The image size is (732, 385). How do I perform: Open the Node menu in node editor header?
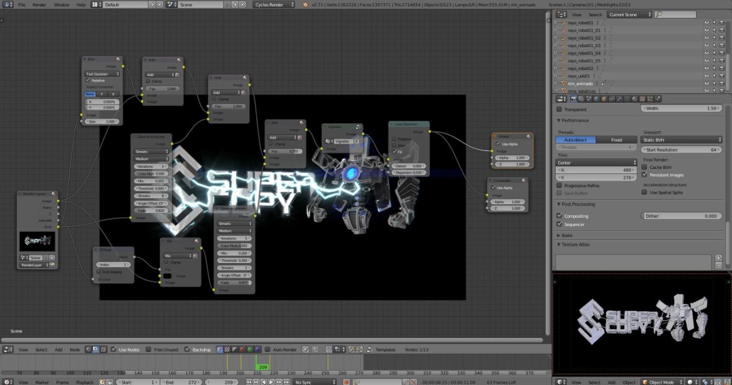(74, 350)
